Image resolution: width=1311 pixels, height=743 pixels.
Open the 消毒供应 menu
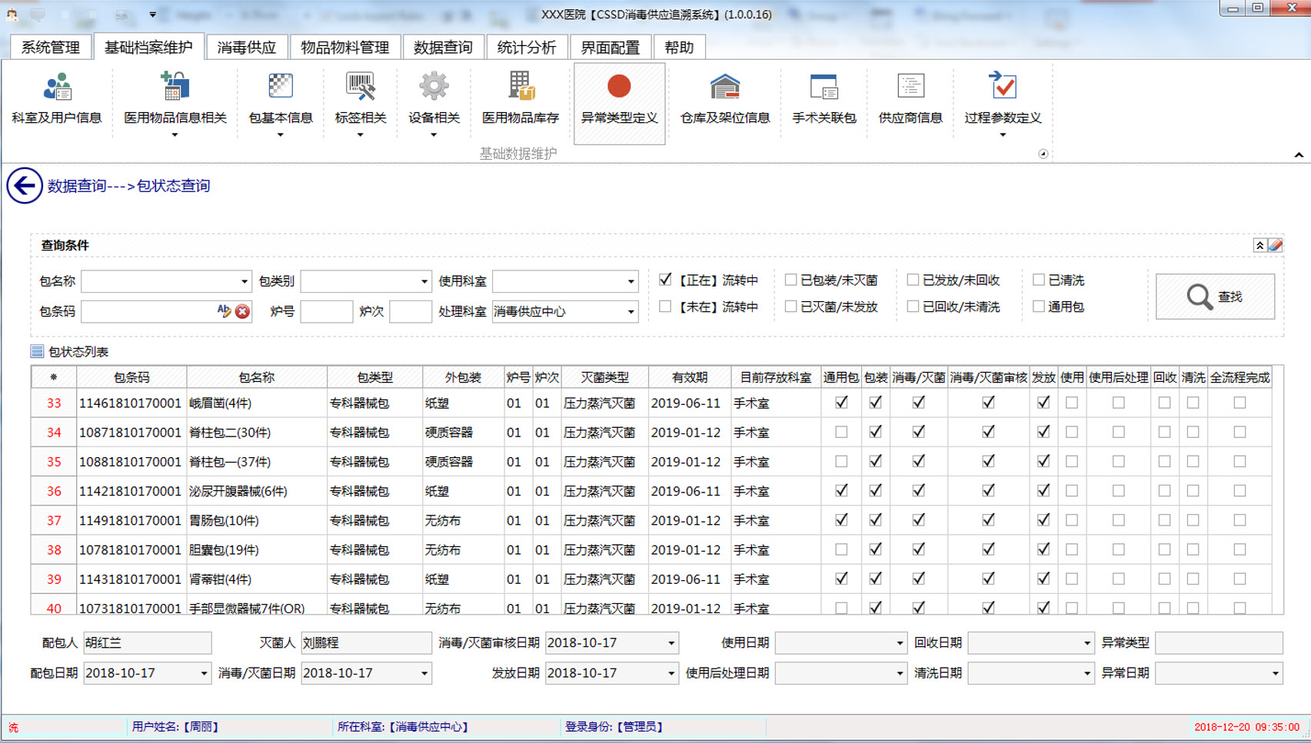246,46
